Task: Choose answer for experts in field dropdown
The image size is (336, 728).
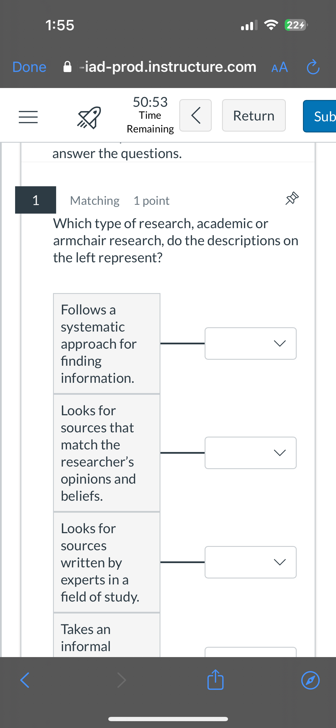Action: [251, 562]
